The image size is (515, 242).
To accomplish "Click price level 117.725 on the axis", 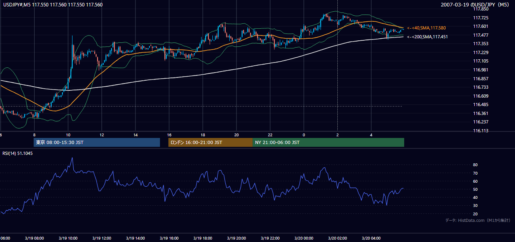I will tap(480, 18).
